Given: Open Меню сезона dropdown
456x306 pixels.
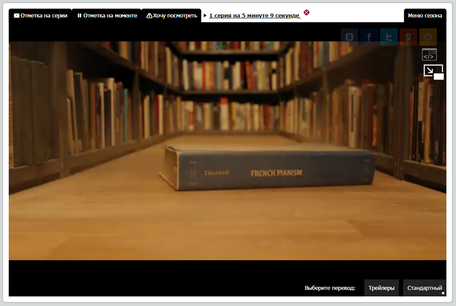Looking at the screenshot, I should pyautogui.click(x=425, y=15).
